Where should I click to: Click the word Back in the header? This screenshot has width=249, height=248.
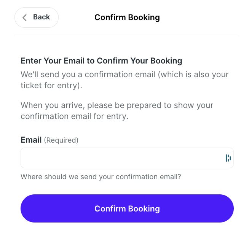tap(41, 17)
